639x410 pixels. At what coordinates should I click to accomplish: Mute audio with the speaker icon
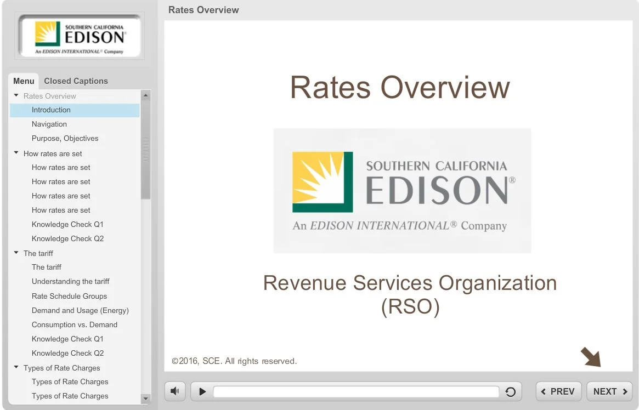click(x=175, y=391)
